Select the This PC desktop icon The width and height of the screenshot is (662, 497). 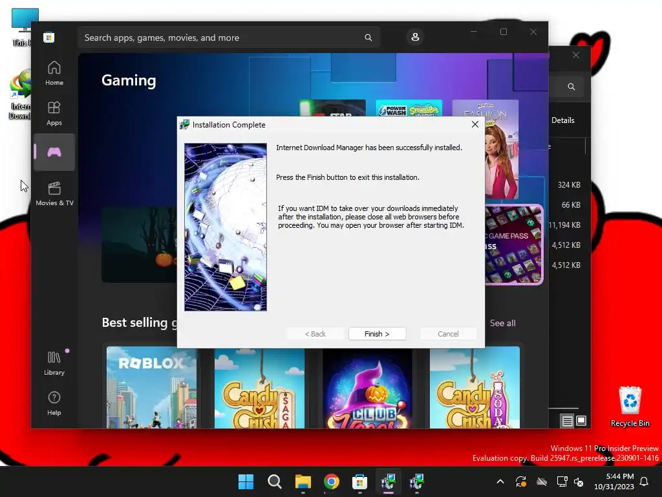coord(21,26)
